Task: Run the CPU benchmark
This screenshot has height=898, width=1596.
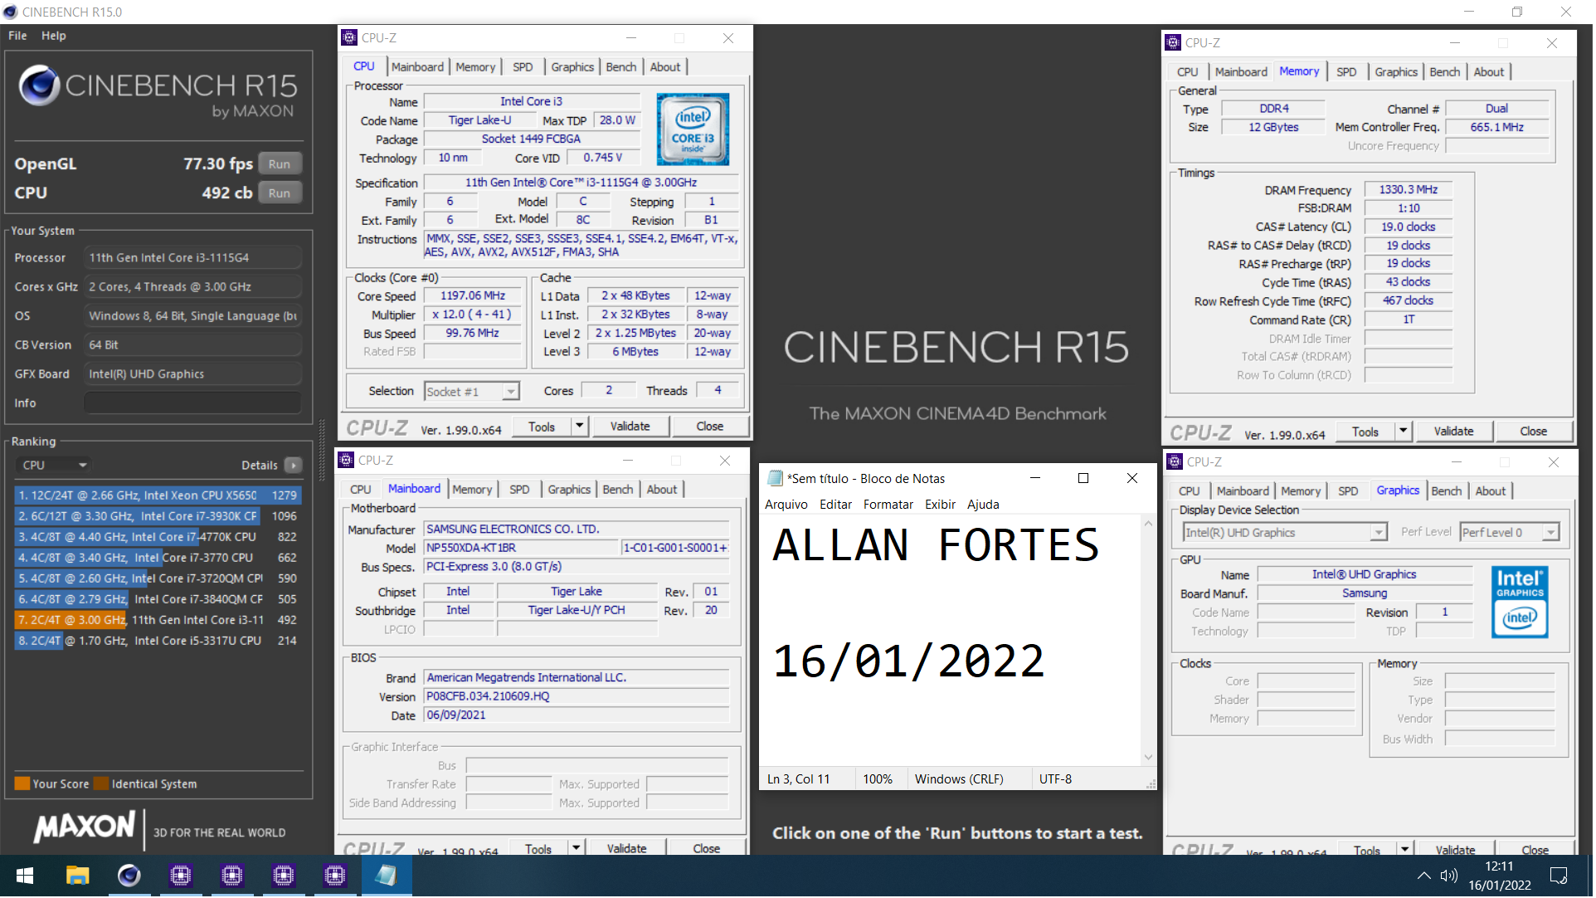Action: point(280,193)
